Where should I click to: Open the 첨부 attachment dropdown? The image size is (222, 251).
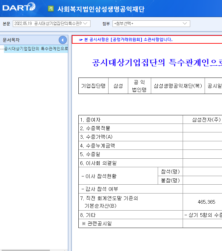coord(151,24)
